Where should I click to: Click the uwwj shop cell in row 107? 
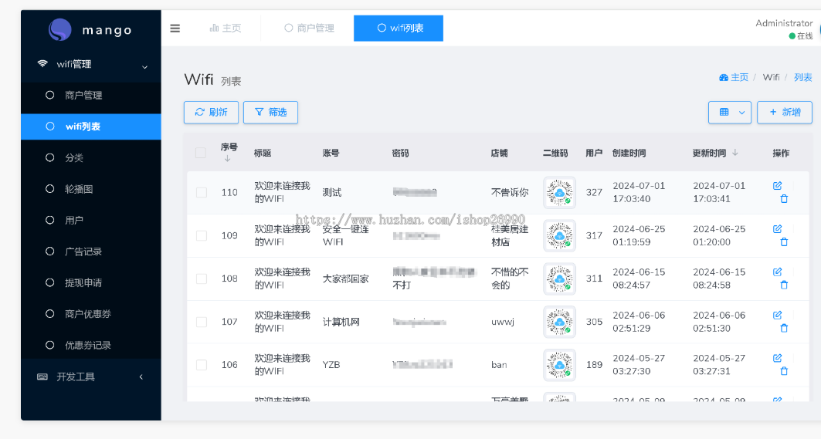click(503, 322)
